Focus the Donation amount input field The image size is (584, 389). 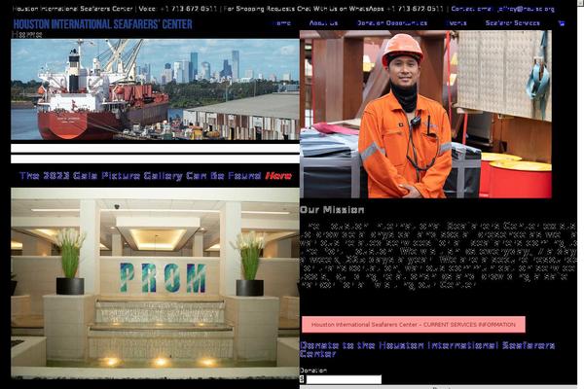pos(344,379)
